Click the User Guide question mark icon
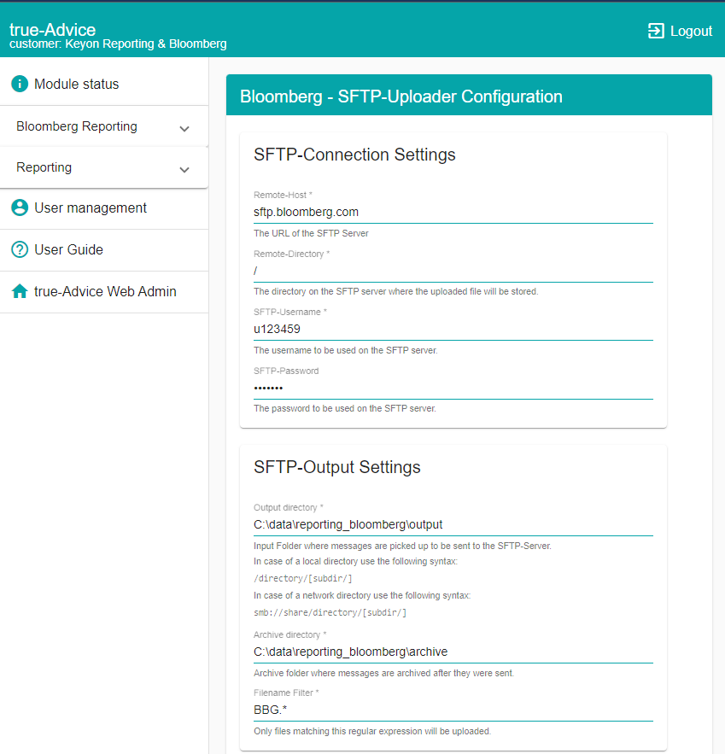Image resolution: width=725 pixels, height=754 pixels. (20, 249)
